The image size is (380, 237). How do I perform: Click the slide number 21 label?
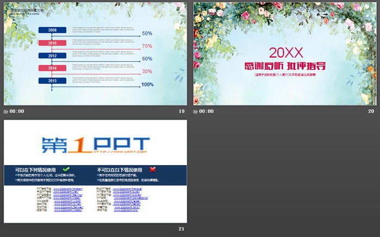click(x=182, y=229)
